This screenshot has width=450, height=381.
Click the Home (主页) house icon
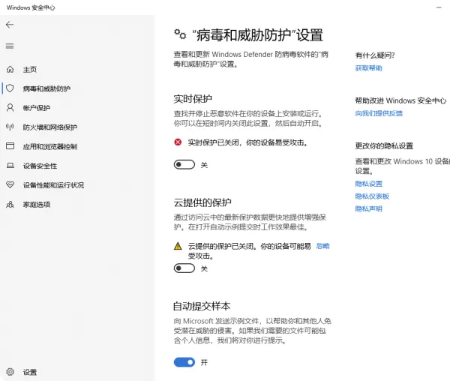click(x=10, y=70)
